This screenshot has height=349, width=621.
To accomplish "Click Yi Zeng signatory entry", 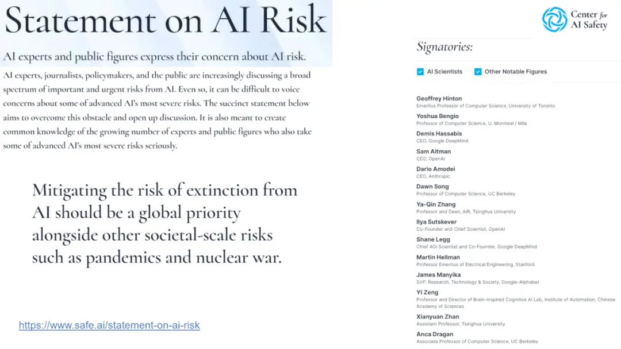I will [427, 292].
